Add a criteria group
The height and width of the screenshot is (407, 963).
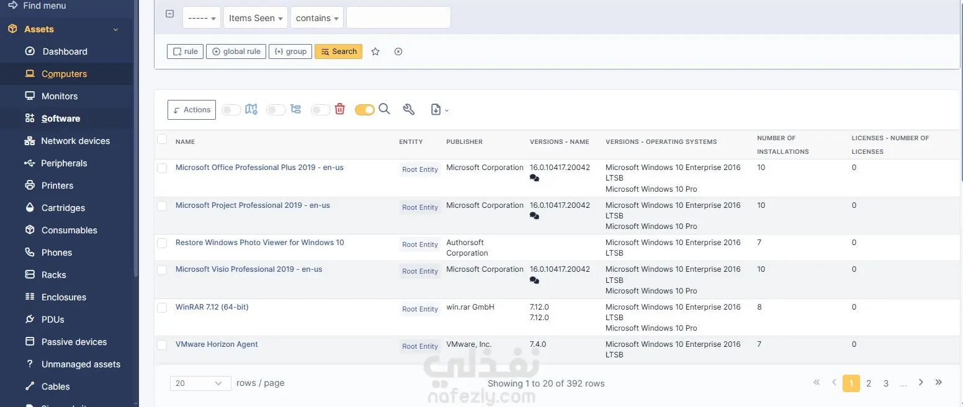290,51
